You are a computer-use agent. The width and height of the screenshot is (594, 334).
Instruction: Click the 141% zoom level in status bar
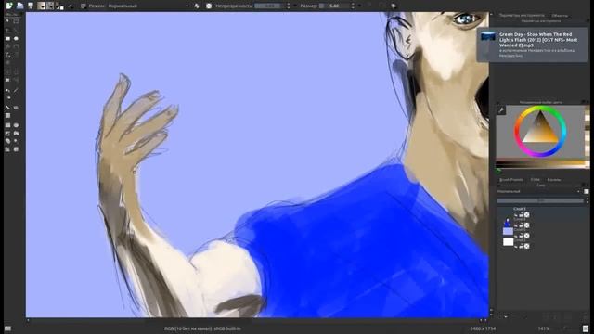(x=544, y=328)
